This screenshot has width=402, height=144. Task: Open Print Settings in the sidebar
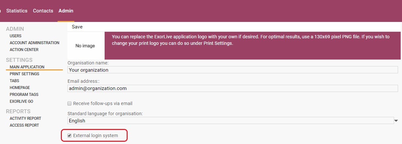point(24,74)
